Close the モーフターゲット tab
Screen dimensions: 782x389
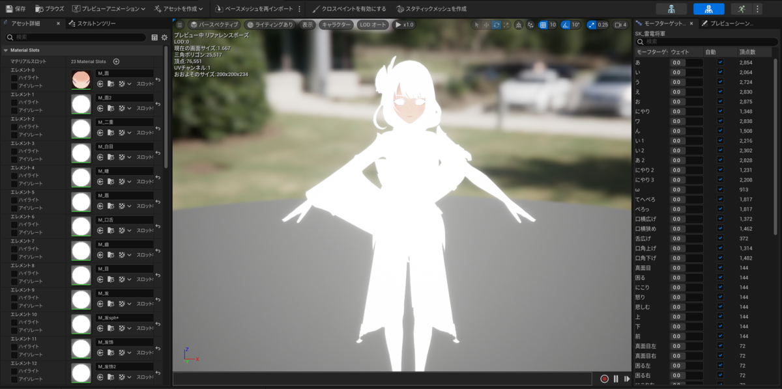coord(691,23)
